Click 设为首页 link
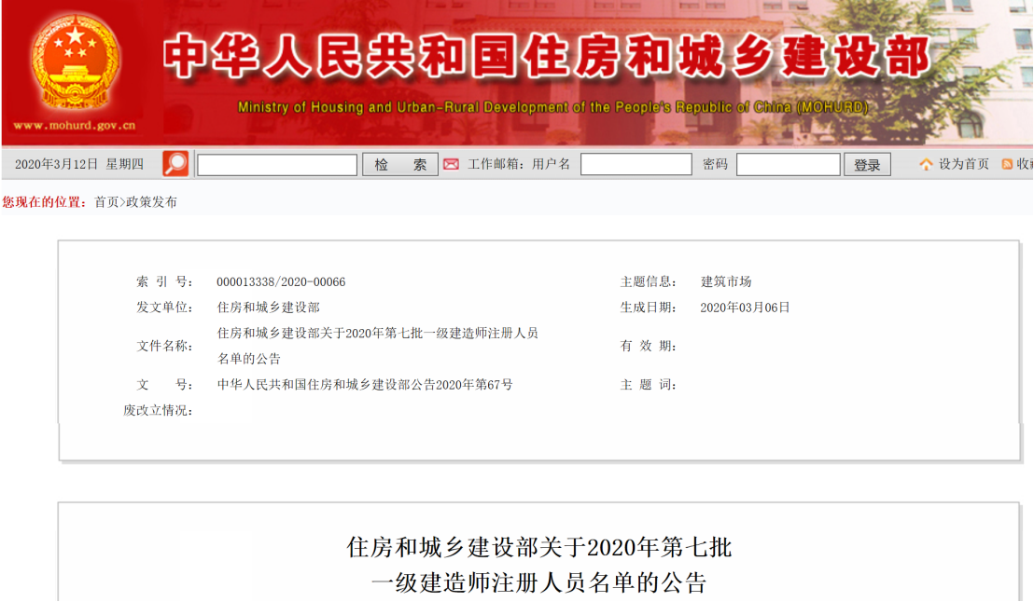Image resolution: width=1034 pixels, height=602 pixels. coord(963,164)
